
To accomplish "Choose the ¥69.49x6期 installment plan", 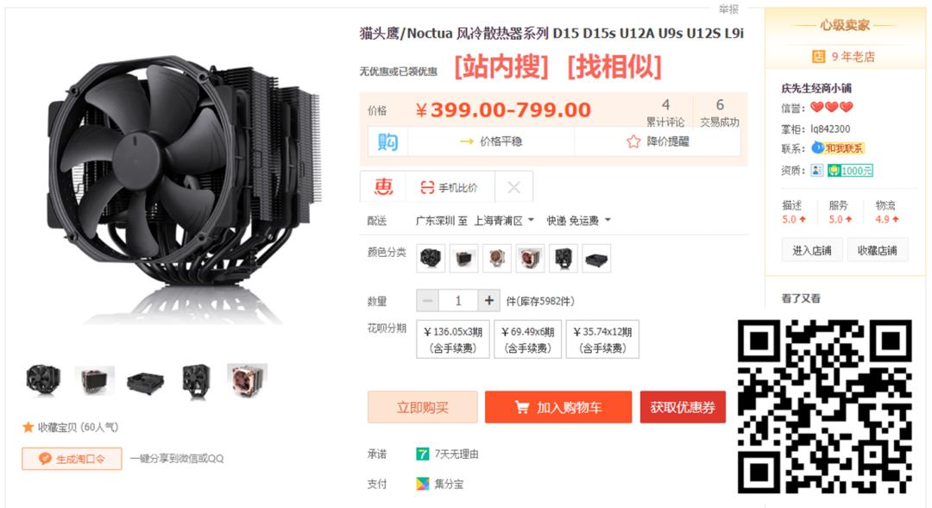I will pos(528,339).
